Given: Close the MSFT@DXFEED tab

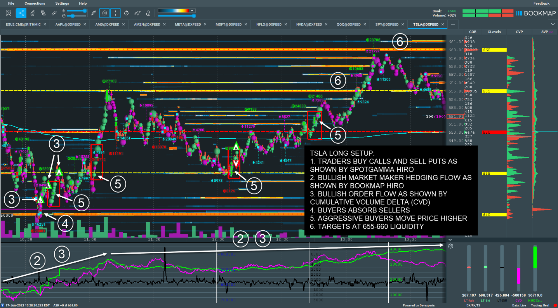Looking at the screenshot, I should pyautogui.click(x=245, y=24).
